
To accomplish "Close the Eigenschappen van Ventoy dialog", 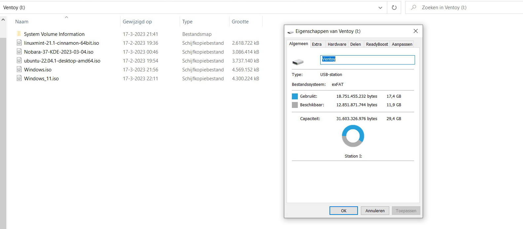I will (x=416, y=31).
